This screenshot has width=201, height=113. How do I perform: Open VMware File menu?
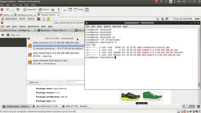pos(2,5)
